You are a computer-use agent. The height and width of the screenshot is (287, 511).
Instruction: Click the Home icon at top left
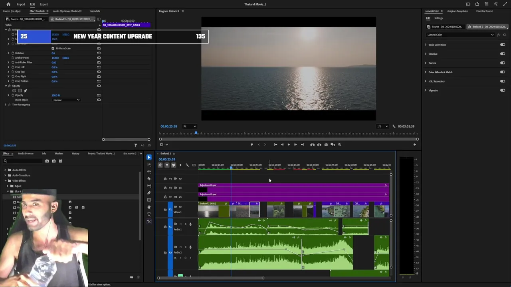(8, 4)
